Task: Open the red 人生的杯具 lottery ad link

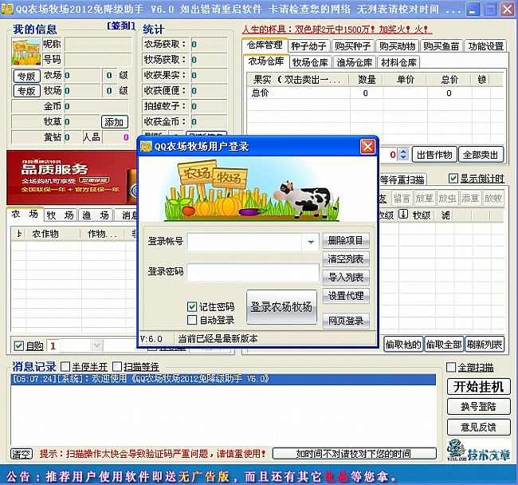Action: pyautogui.click(x=337, y=30)
